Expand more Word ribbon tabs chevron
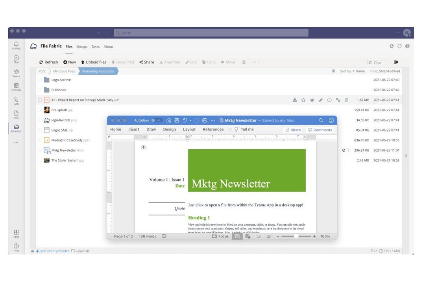 point(230,129)
